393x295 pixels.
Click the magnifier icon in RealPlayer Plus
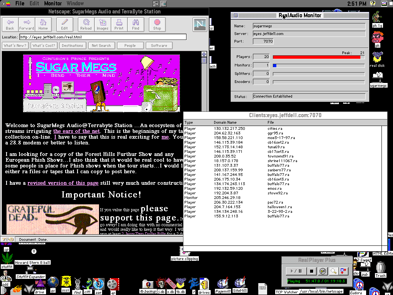point(334,271)
